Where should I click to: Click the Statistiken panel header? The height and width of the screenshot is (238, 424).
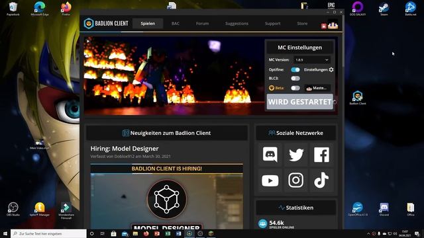(x=296, y=208)
